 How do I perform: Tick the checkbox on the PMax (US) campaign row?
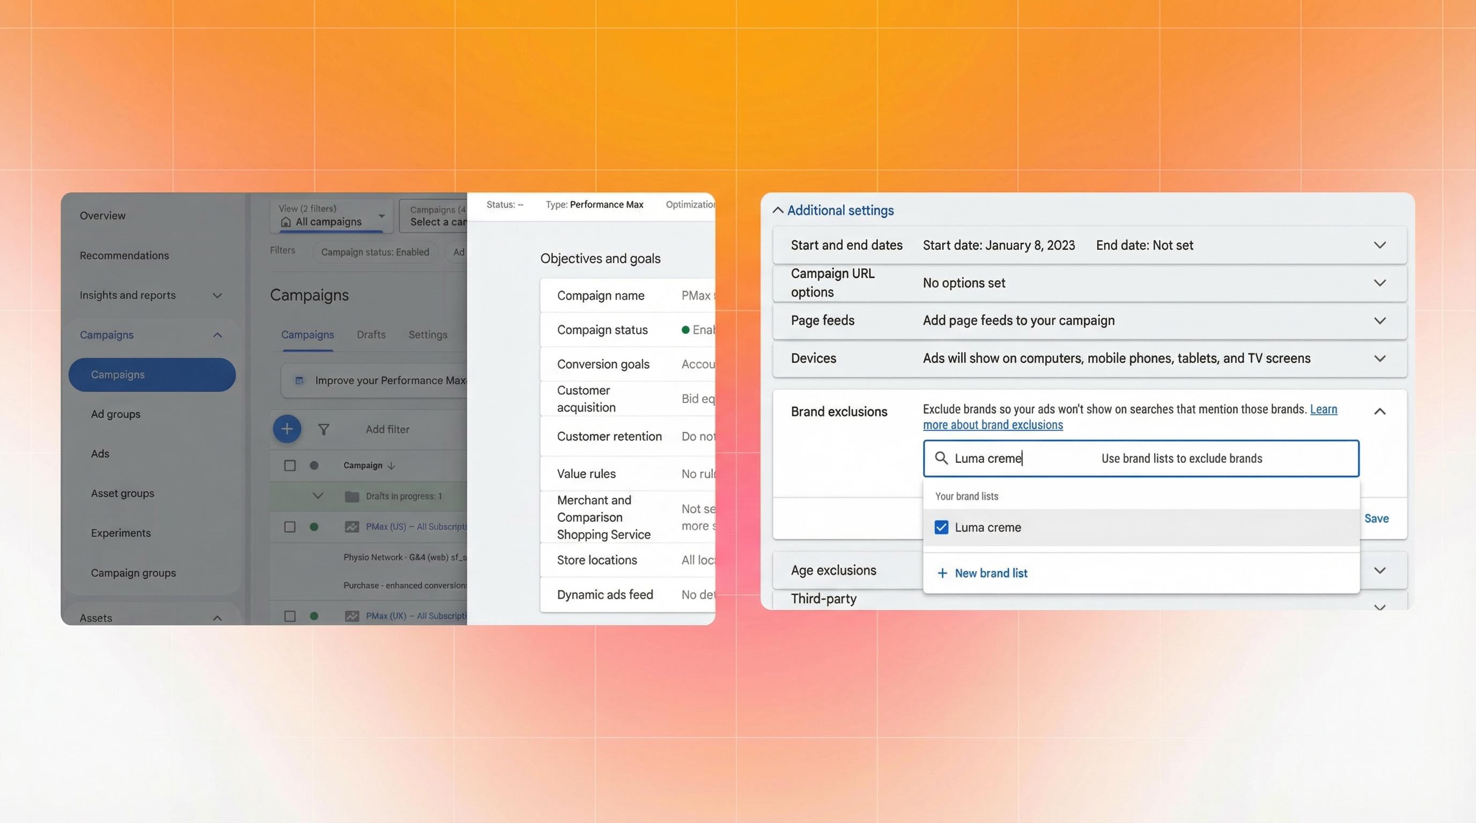[x=290, y=526]
